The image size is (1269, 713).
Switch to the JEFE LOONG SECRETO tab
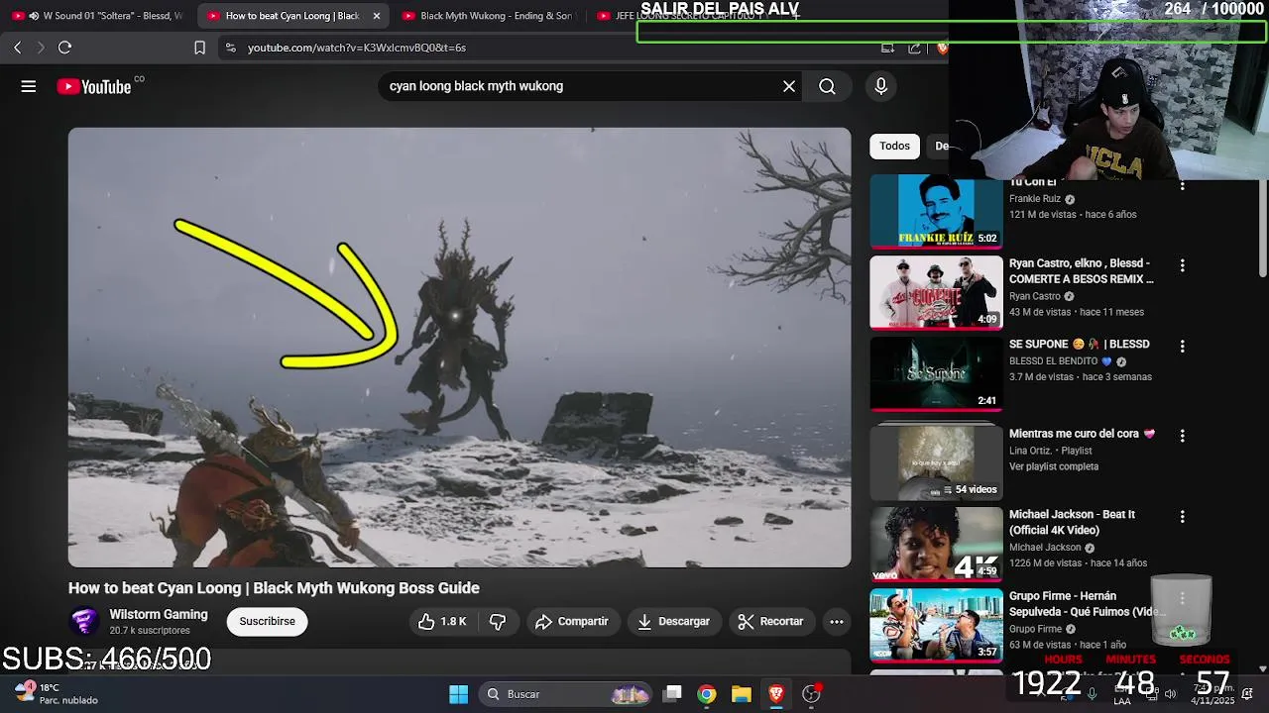[684, 16]
